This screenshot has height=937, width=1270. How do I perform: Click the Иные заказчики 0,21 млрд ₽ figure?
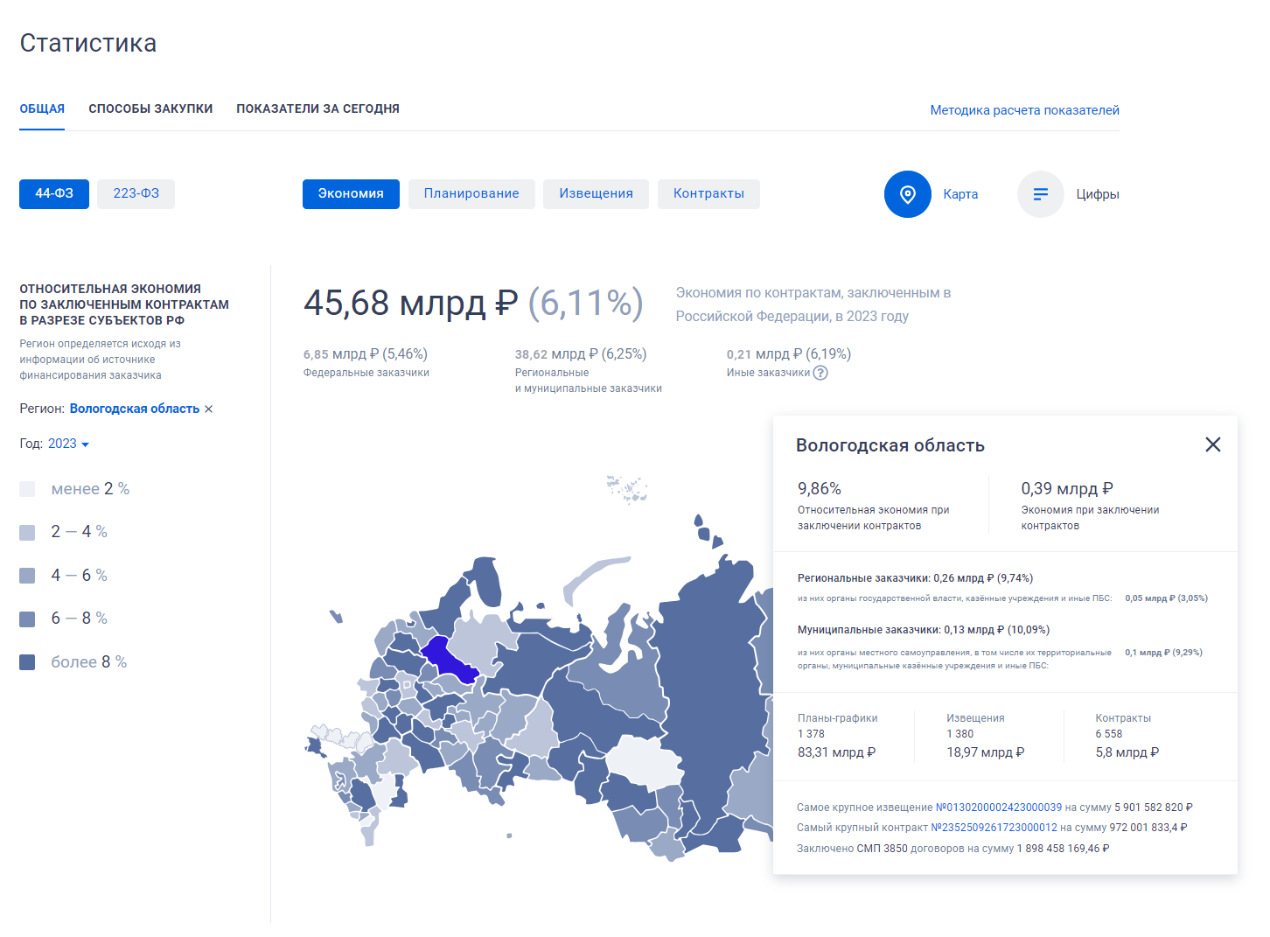tap(789, 354)
